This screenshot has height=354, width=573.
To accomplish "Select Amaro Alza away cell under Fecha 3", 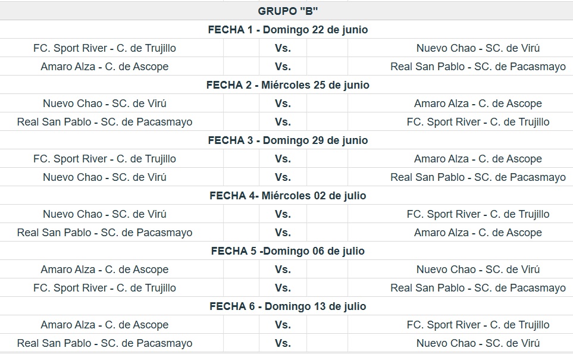I will (x=461, y=158).
